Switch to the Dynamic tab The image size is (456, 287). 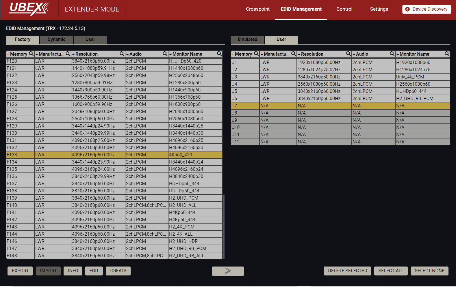pyautogui.click(x=56, y=40)
